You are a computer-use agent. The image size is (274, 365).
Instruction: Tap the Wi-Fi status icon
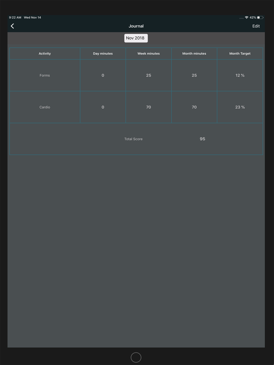point(247,18)
